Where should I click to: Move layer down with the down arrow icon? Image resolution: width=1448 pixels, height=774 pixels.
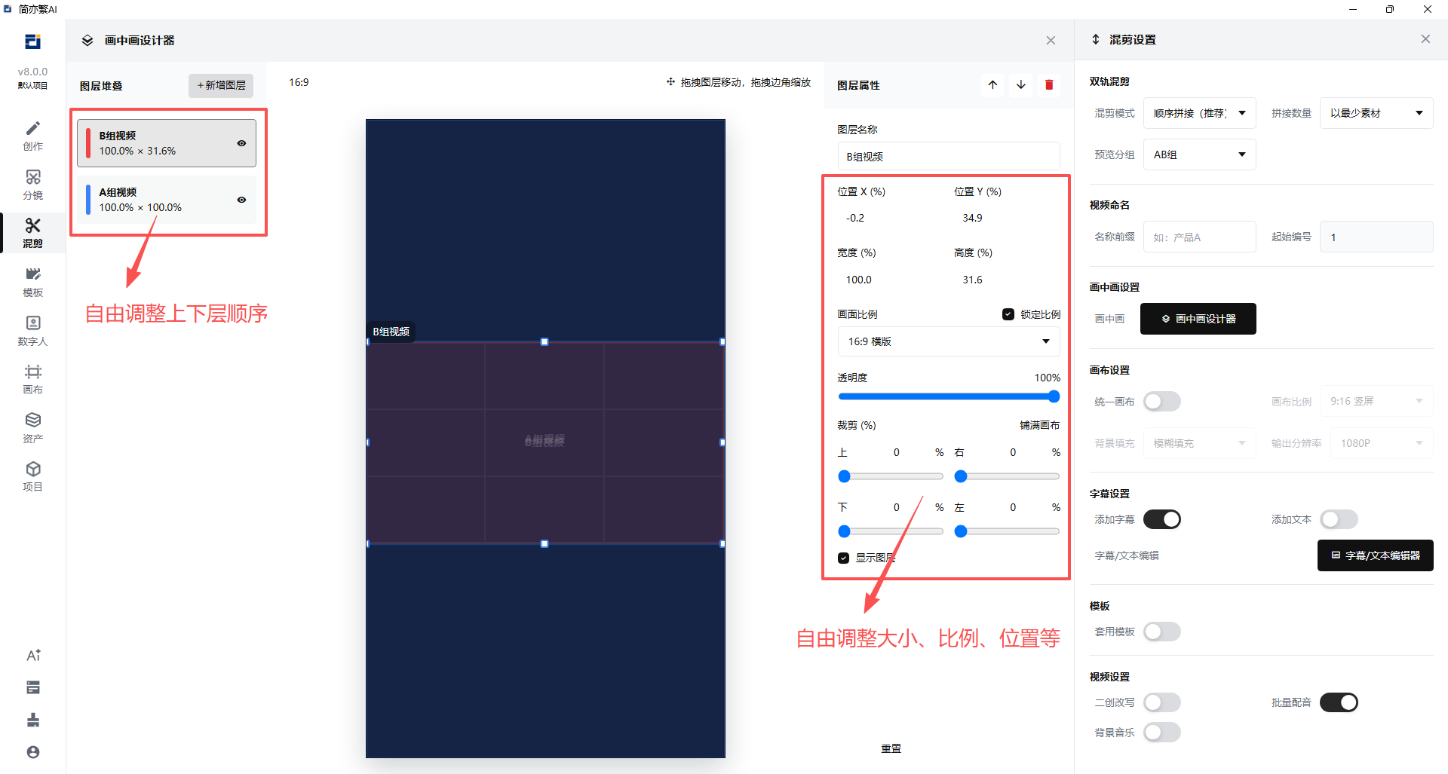1020,85
